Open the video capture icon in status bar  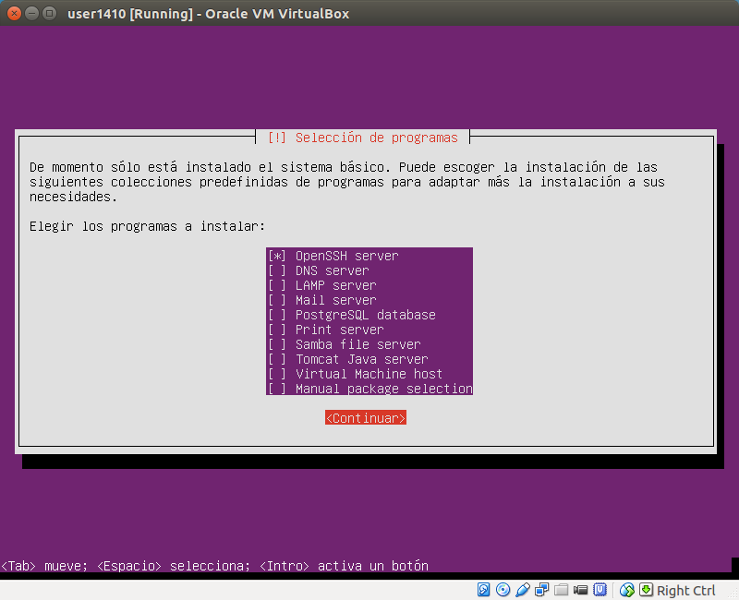579,590
